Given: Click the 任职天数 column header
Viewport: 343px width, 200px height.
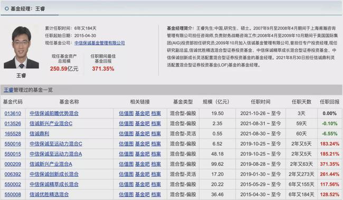Looking at the screenshot, I should [301, 102].
